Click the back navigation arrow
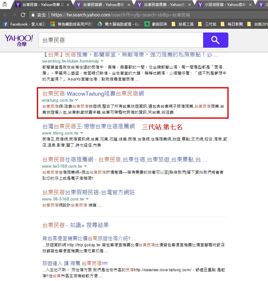Screen dimensions: 268x281 (x=5, y=15)
